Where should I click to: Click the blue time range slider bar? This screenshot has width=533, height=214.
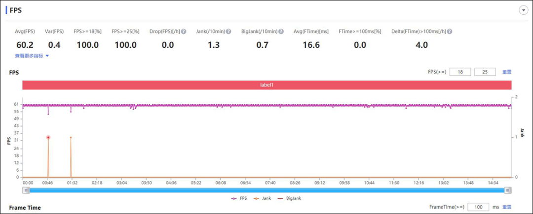tap(266, 190)
